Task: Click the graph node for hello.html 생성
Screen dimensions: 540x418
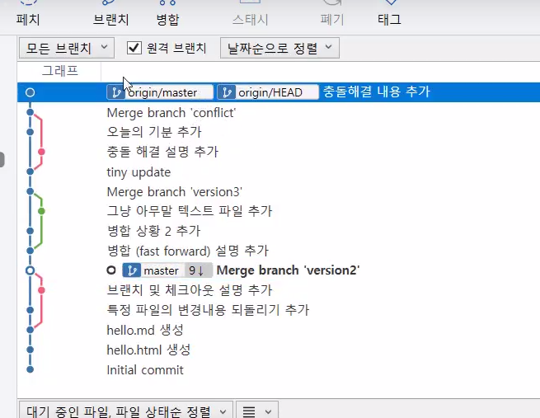Action: coord(30,350)
